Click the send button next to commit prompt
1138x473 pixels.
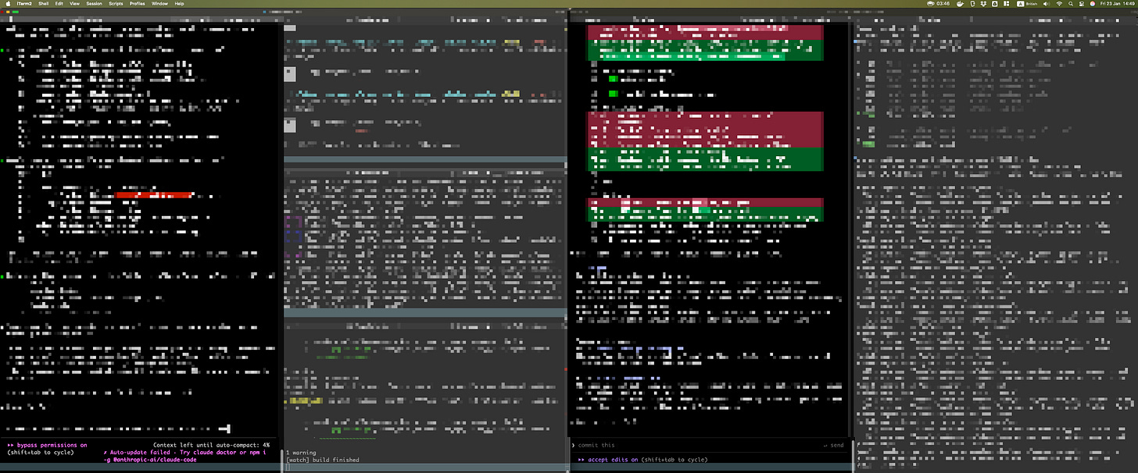click(x=833, y=445)
